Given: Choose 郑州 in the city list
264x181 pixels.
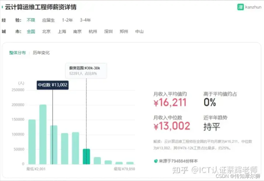Looking at the screenshot, I should [x=124, y=31].
